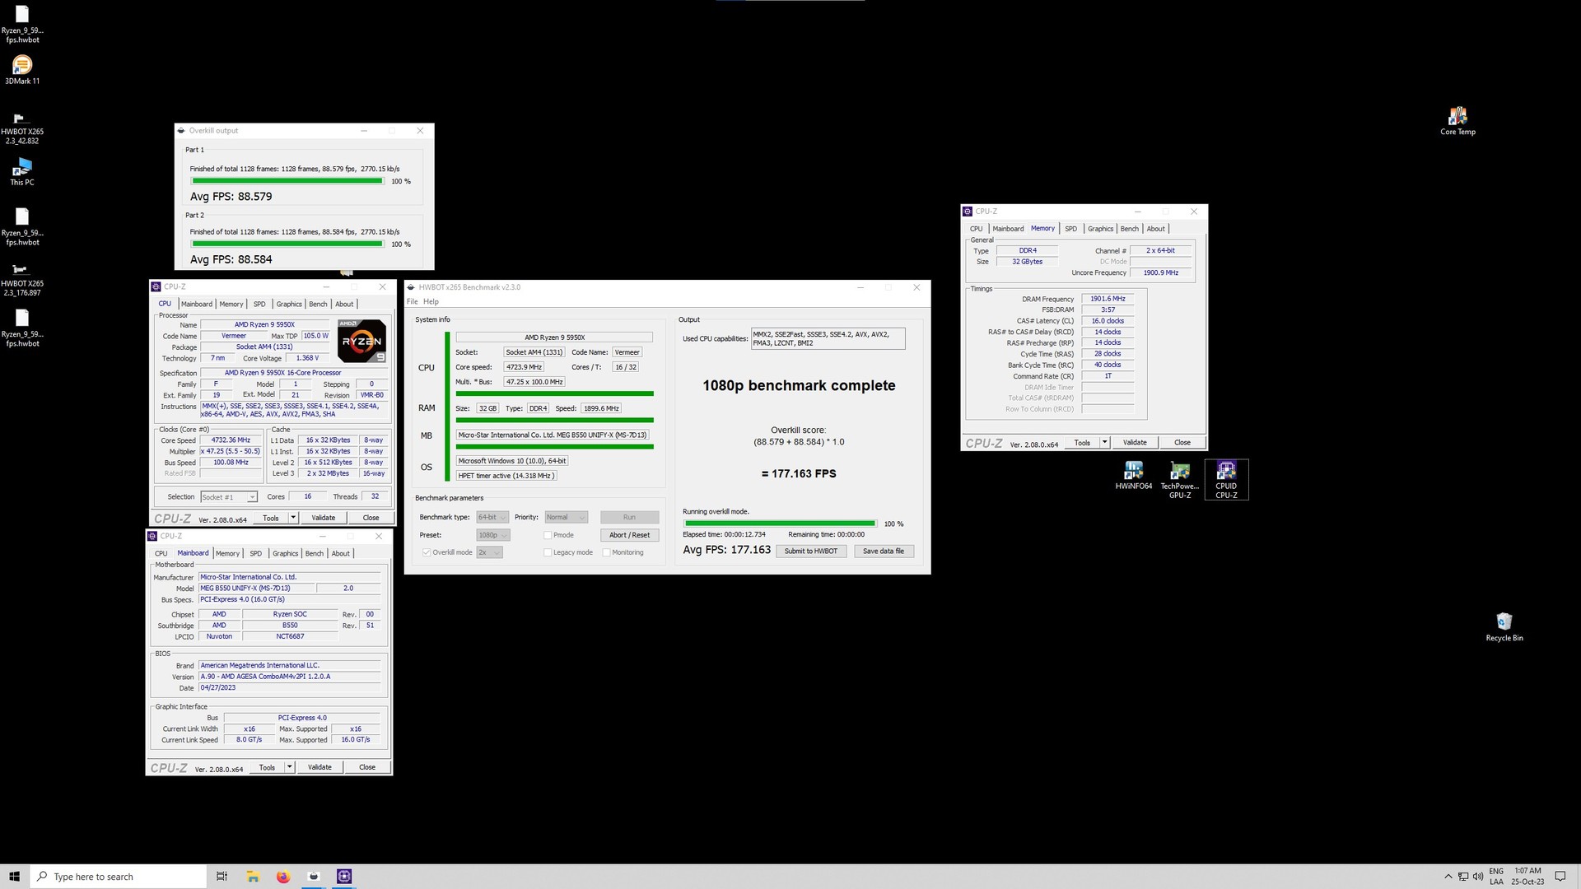
Task: Open the Help menu in HWBOT x265
Action: (x=431, y=302)
